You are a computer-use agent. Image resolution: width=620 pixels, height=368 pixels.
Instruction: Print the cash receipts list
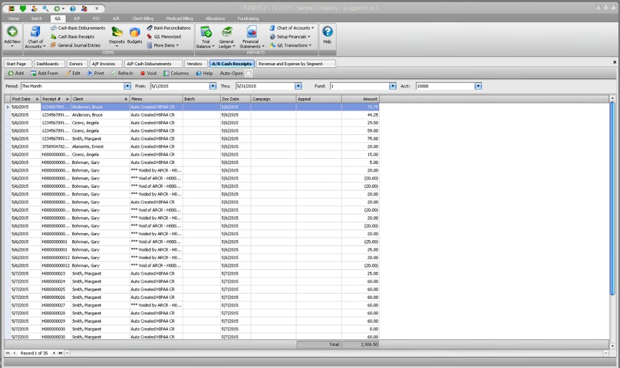pos(96,74)
